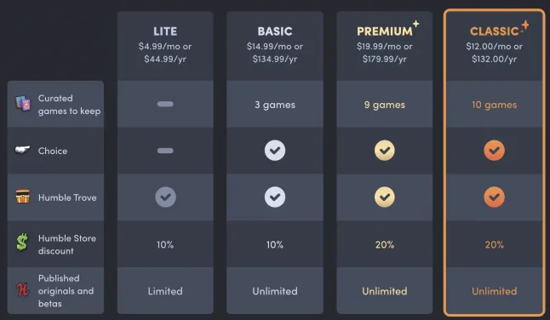Click the red Humble H originals icon
Image resolution: width=550 pixels, height=320 pixels.
coord(23,289)
